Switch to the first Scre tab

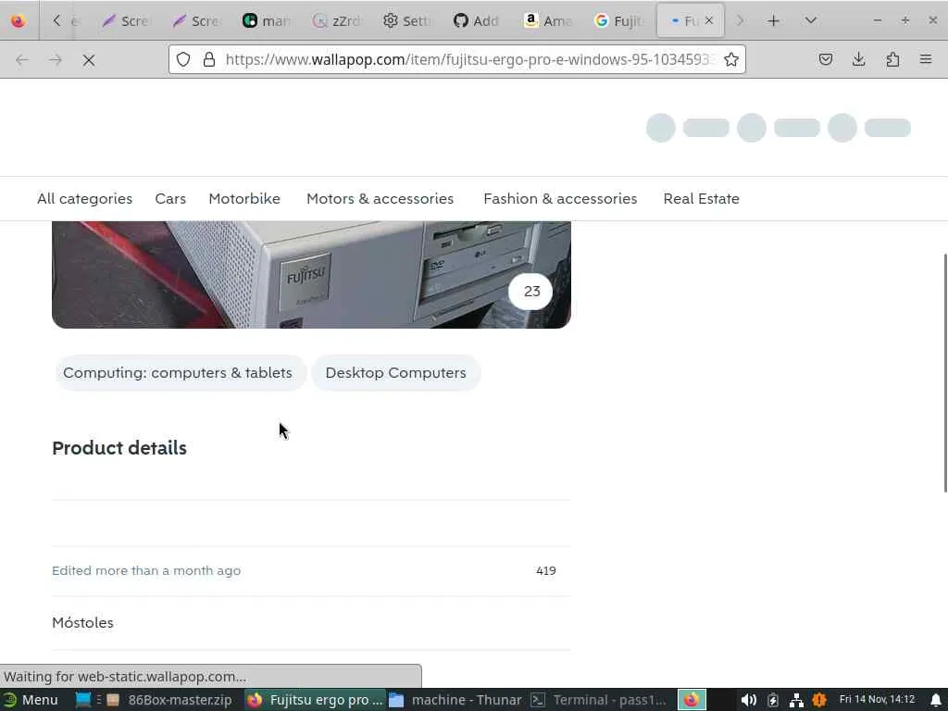point(126,20)
